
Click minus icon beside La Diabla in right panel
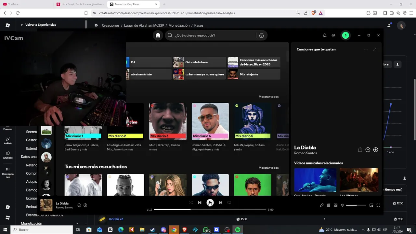coord(368,150)
